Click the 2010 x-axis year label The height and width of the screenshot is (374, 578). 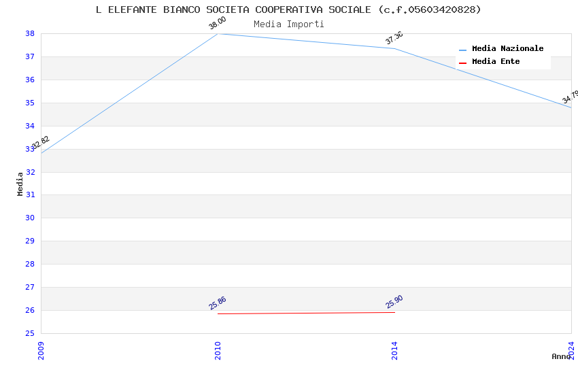point(218,350)
